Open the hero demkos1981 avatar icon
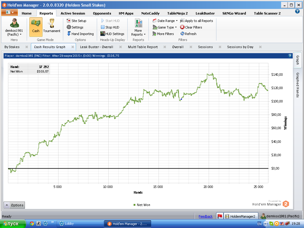The height and width of the screenshot is (228, 304). pos(14,23)
